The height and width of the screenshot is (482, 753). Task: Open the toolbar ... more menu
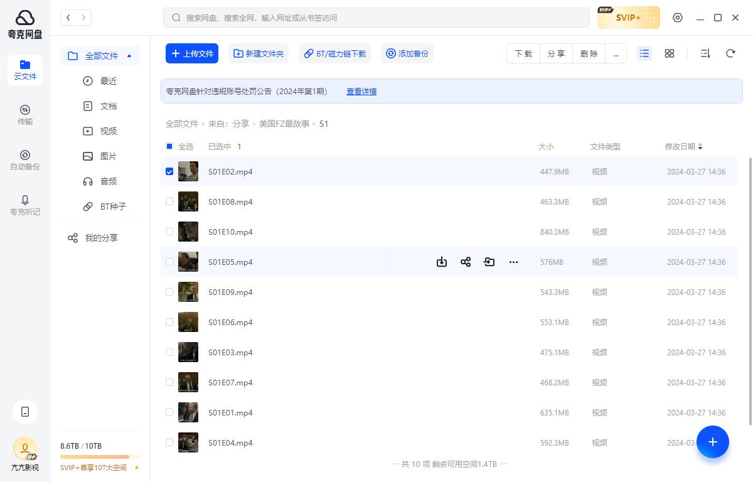[x=616, y=53]
